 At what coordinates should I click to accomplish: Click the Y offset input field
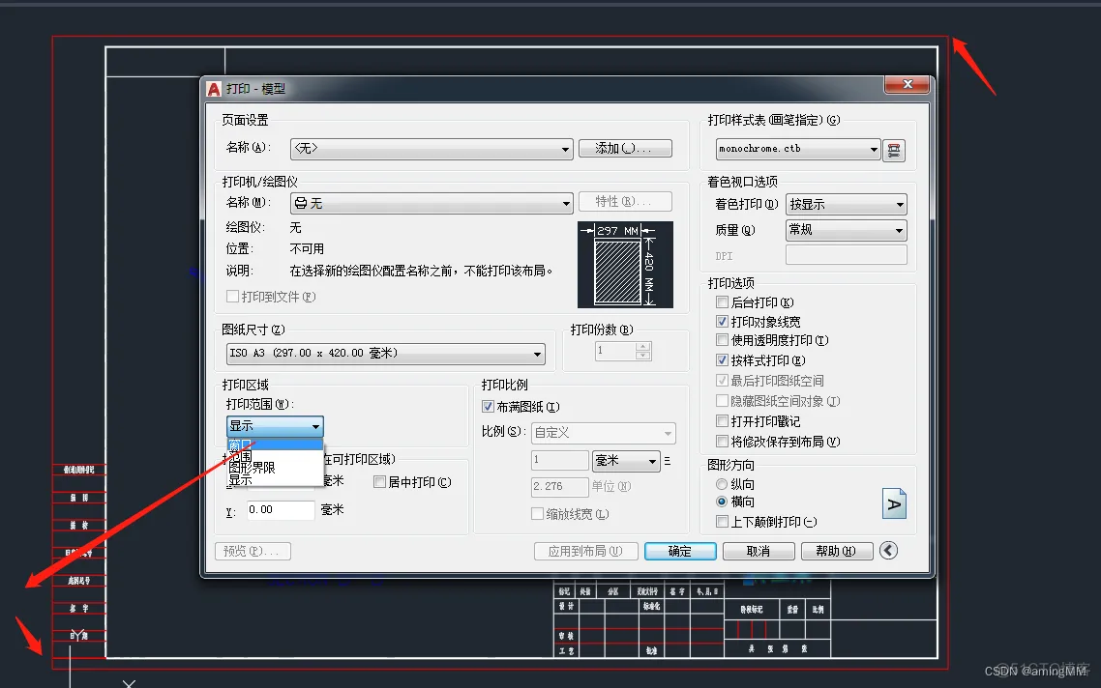281,509
